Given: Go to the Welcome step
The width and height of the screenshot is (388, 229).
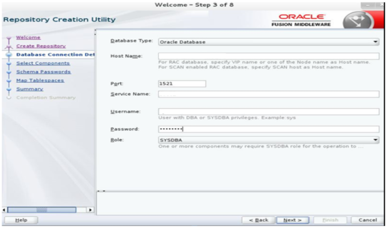Looking at the screenshot, I should (x=28, y=38).
